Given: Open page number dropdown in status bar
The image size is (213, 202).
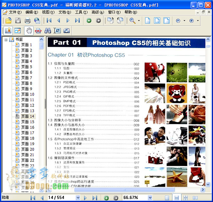Looking at the screenshot, I should [78, 198].
